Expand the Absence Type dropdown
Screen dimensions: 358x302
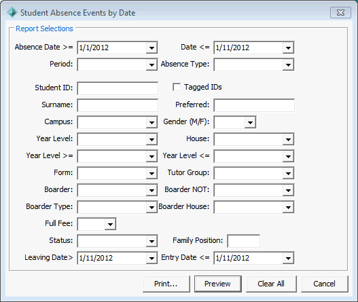click(288, 64)
